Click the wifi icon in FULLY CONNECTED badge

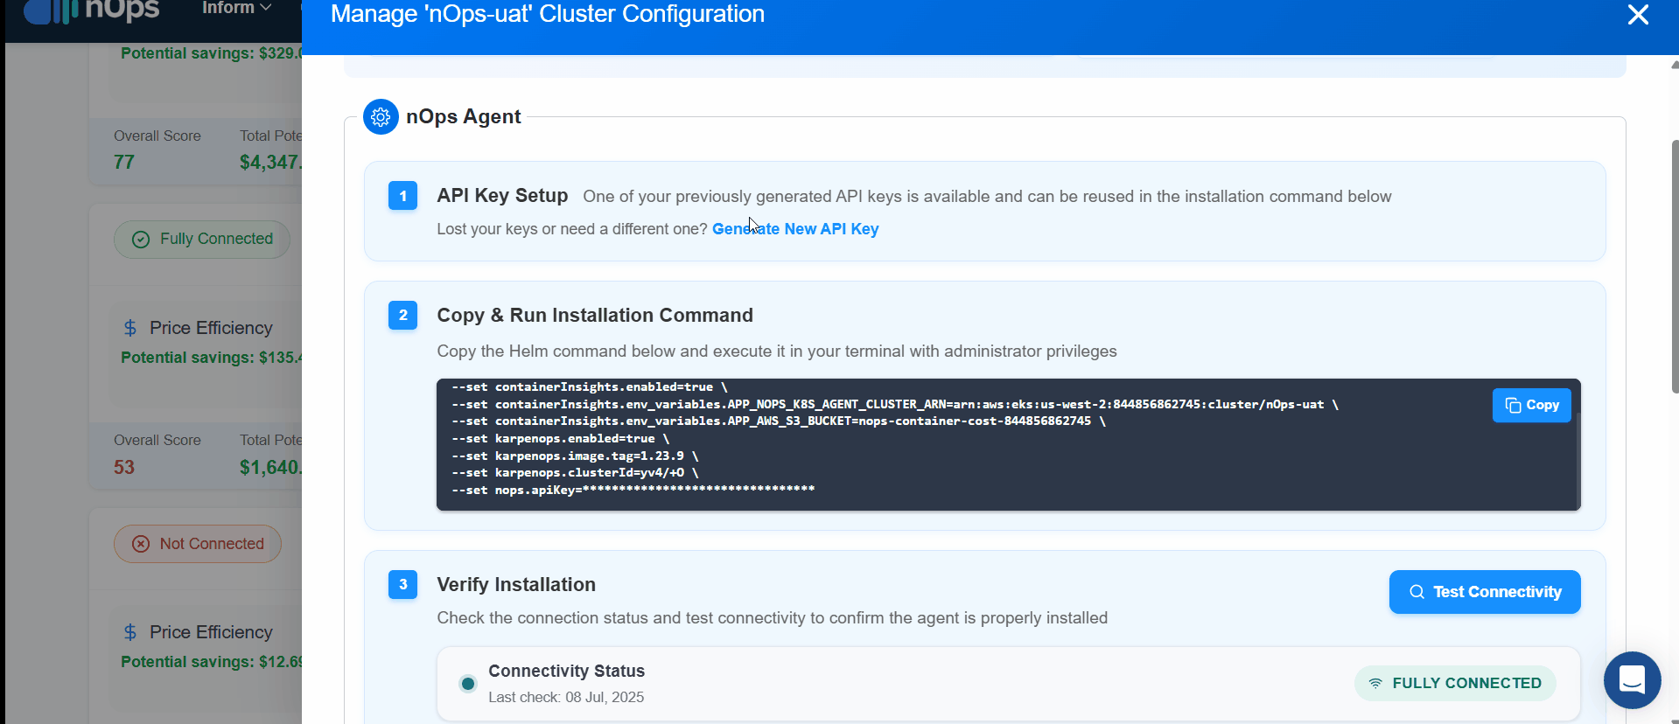[x=1375, y=683]
